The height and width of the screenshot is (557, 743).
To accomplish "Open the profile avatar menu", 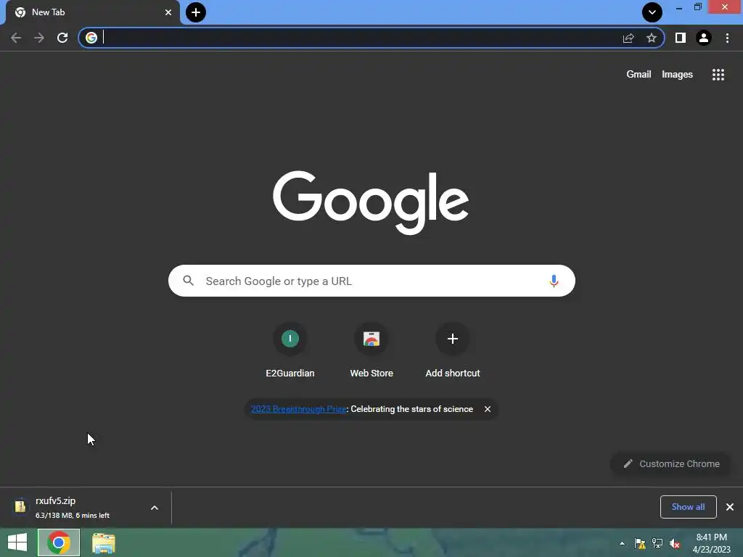I will coord(704,38).
